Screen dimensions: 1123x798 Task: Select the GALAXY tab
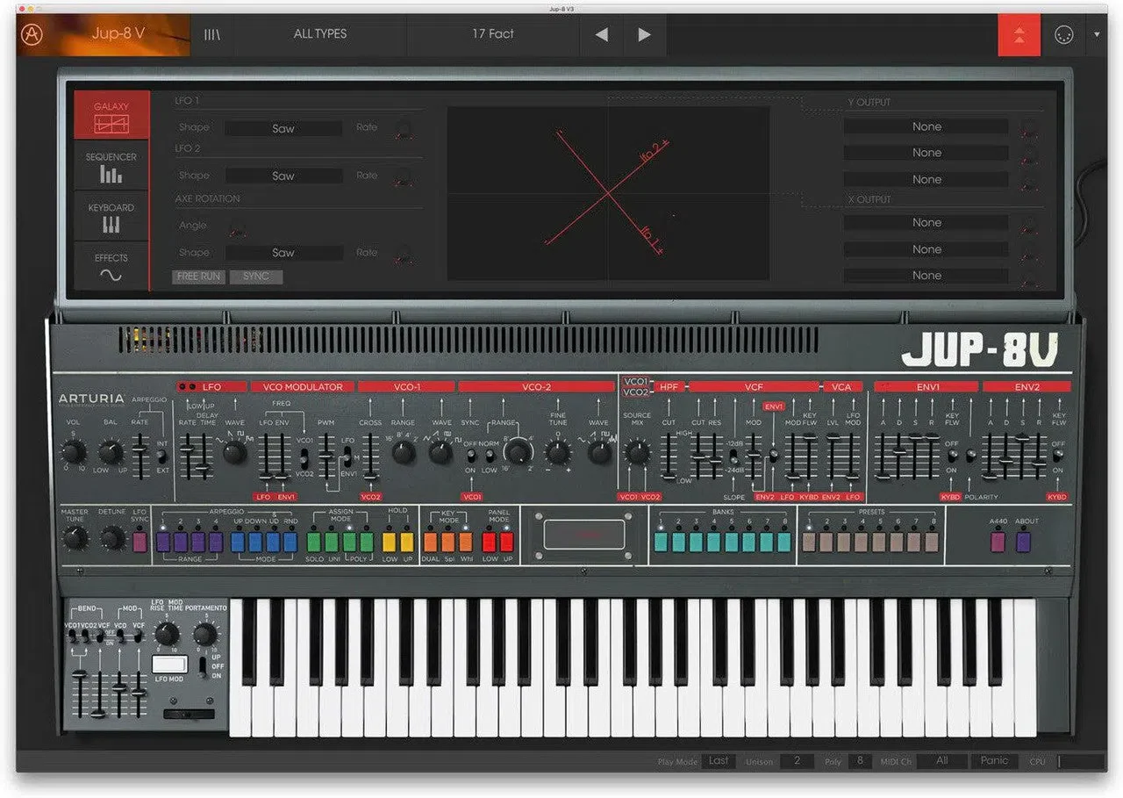click(111, 115)
